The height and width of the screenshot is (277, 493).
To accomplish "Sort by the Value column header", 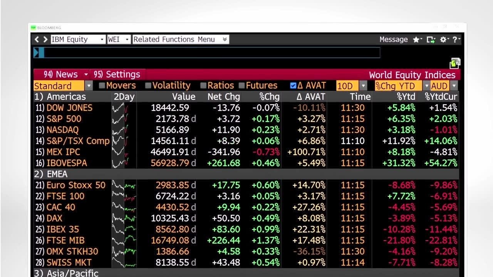I will pyautogui.click(x=184, y=97).
